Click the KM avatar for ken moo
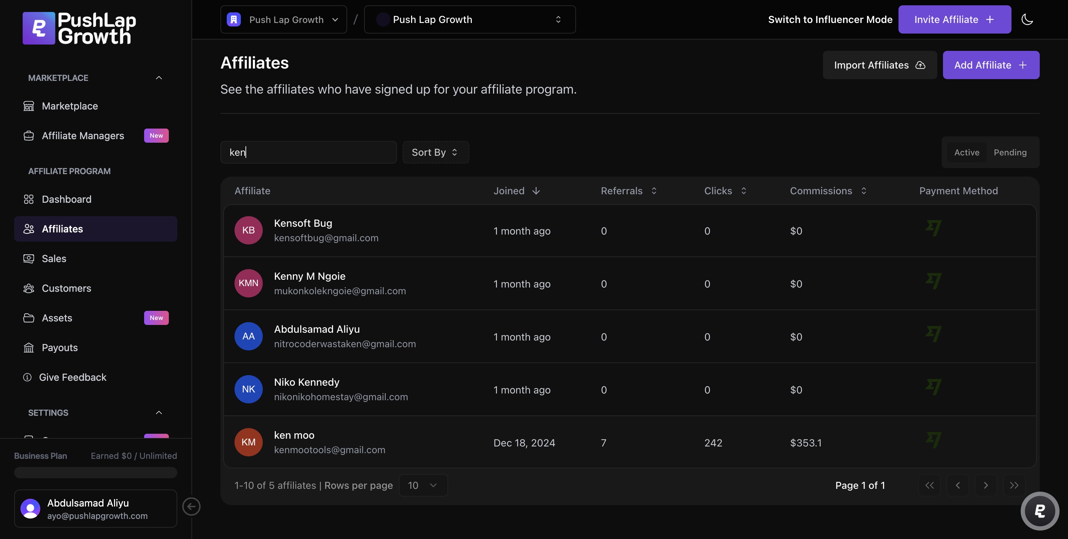The image size is (1068, 539). point(248,442)
